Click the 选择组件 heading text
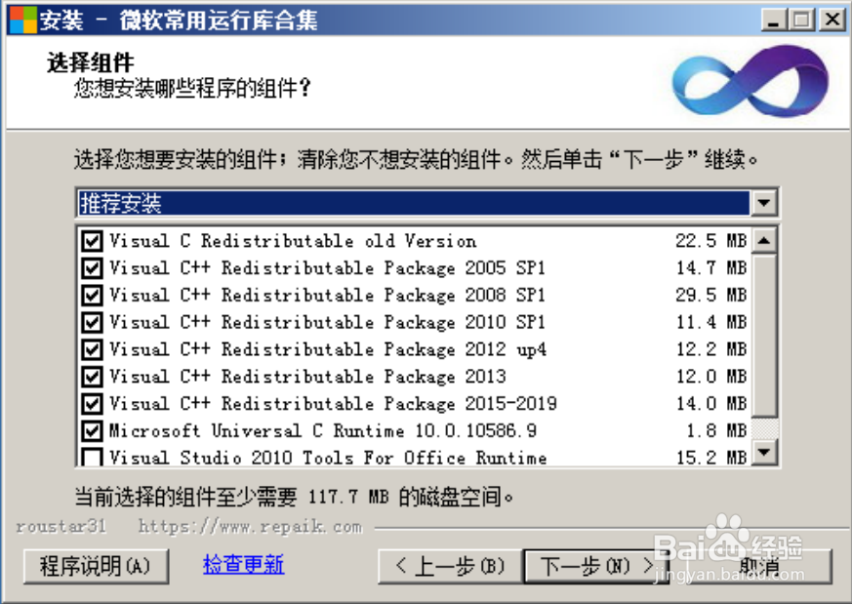This screenshot has width=852, height=604. [90, 63]
